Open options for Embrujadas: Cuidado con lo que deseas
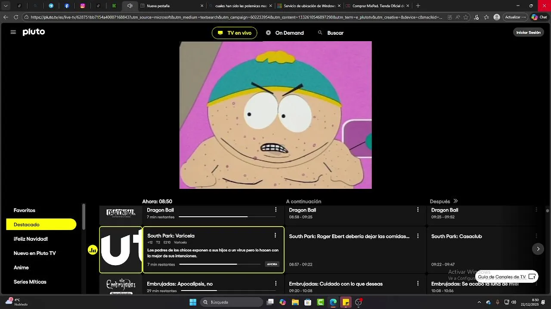This screenshot has width=551, height=309. pos(418,284)
